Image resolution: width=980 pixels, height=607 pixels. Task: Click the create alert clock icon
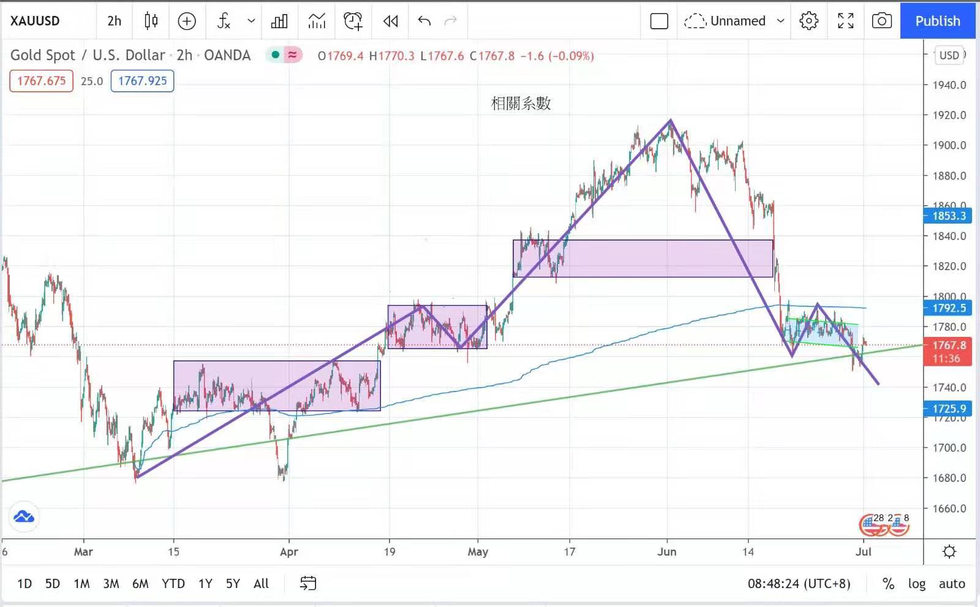pyautogui.click(x=353, y=21)
